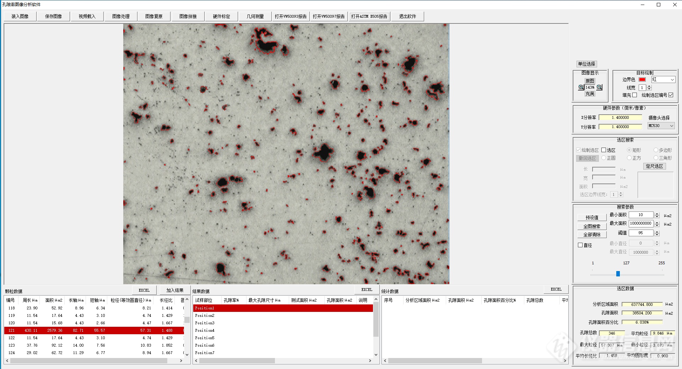Click the red 边界色 color swatch
The image size is (682, 369).
[642, 80]
